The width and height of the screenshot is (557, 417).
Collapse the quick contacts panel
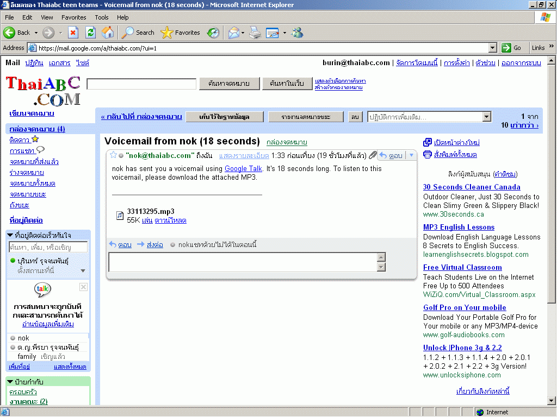pos(10,235)
